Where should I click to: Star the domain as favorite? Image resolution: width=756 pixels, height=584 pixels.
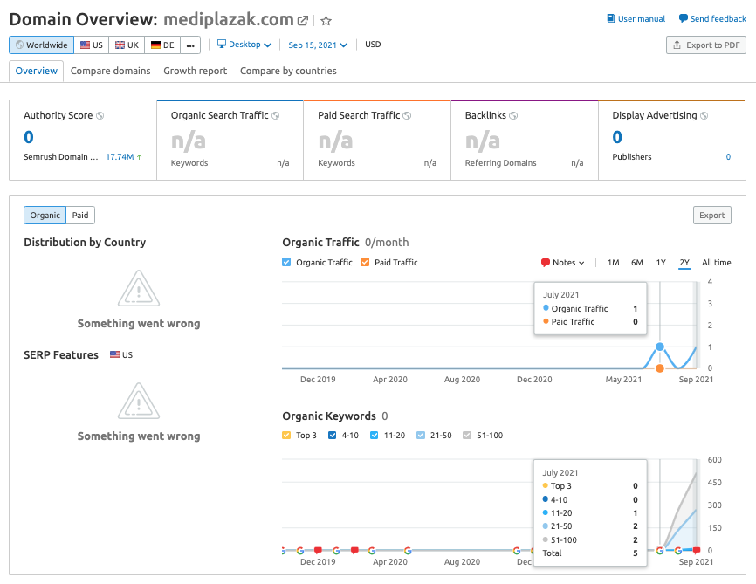click(x=326, y=21)
